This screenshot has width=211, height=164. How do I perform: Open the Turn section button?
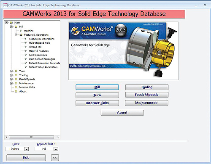click(97, 95)
